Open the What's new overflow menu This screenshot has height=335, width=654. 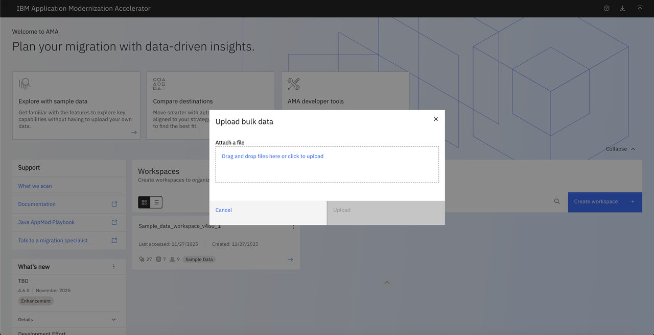tap(113, 267)
